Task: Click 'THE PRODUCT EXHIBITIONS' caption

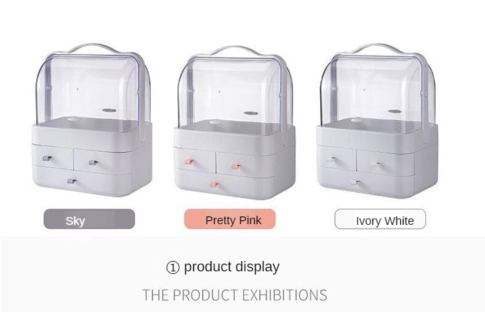Action: point(235,295)
